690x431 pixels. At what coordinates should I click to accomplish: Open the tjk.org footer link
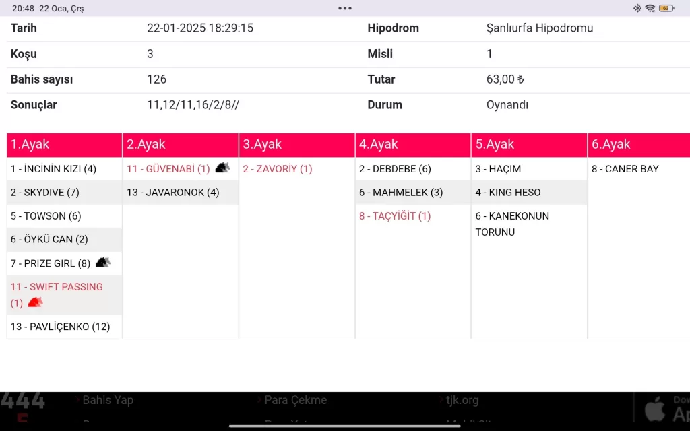[x=462, y=400]
